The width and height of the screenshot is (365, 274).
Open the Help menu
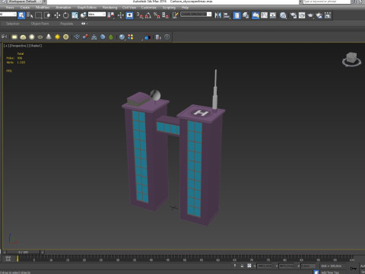coord(185,8)
